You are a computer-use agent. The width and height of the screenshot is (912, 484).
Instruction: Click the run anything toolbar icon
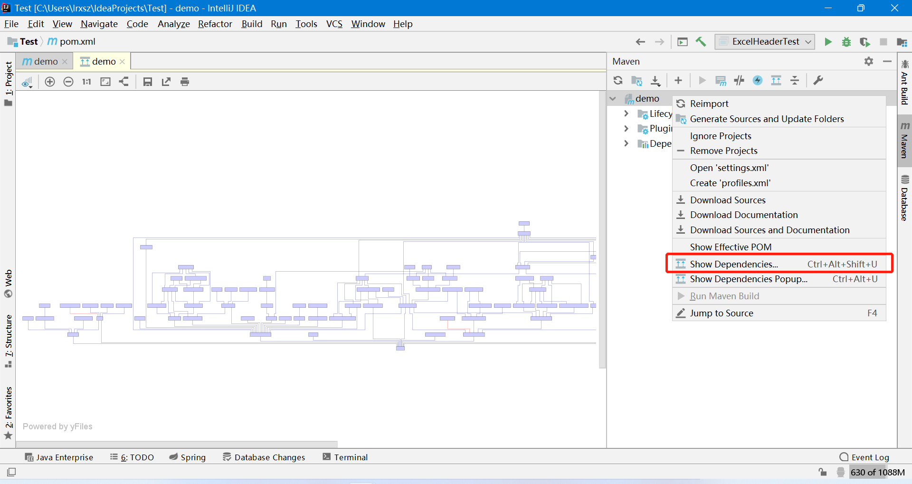[683, 42]
